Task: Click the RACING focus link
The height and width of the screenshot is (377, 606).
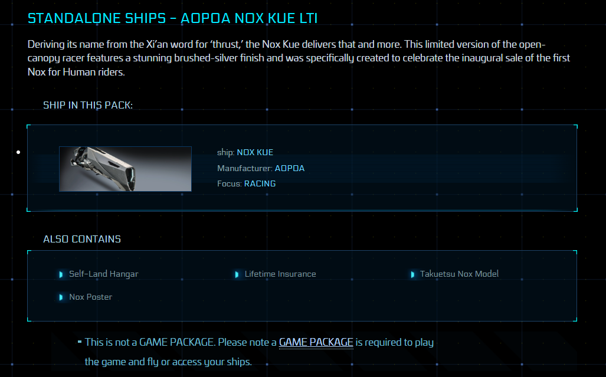Action: click(260, 183)
